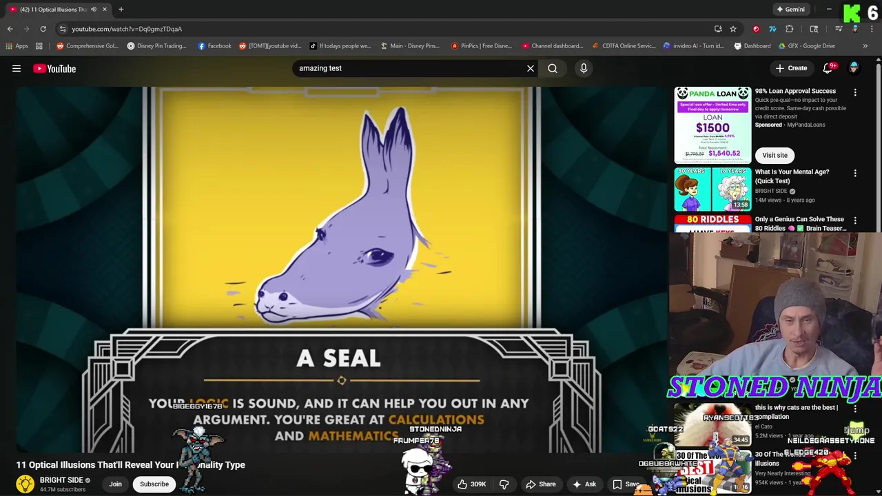
Task: Open PinPics bookmark
Action: click(x=481, y=46)
